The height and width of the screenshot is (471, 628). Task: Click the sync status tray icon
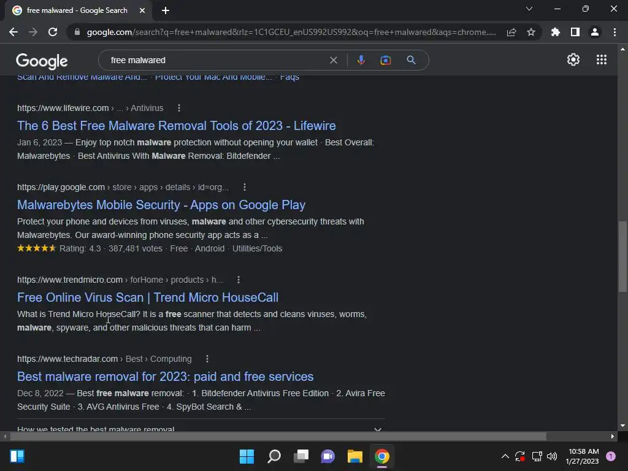[520, 456]
